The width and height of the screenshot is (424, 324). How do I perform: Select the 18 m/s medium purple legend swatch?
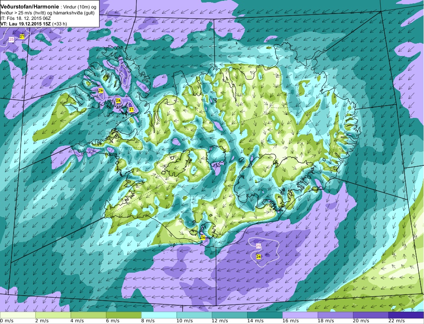335,315
